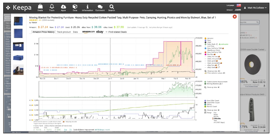Click the Filter extreme values chart icon

click(206, 73)
